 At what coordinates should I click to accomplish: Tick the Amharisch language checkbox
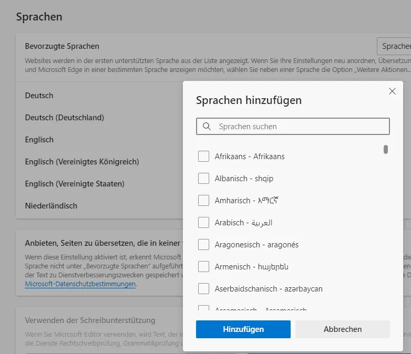click(x=204, y=201)
